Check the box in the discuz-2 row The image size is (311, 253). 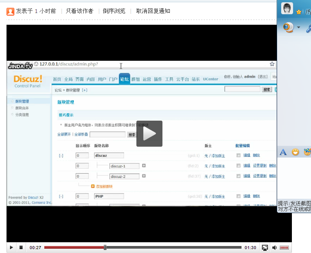(238, 176)
